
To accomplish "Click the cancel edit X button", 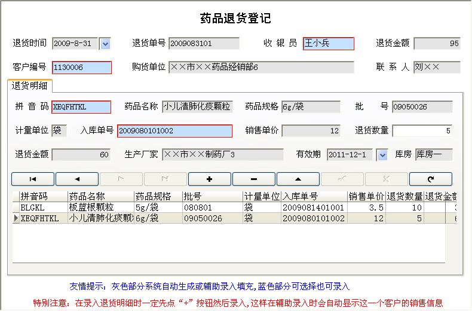I will (x=387, y=179).
